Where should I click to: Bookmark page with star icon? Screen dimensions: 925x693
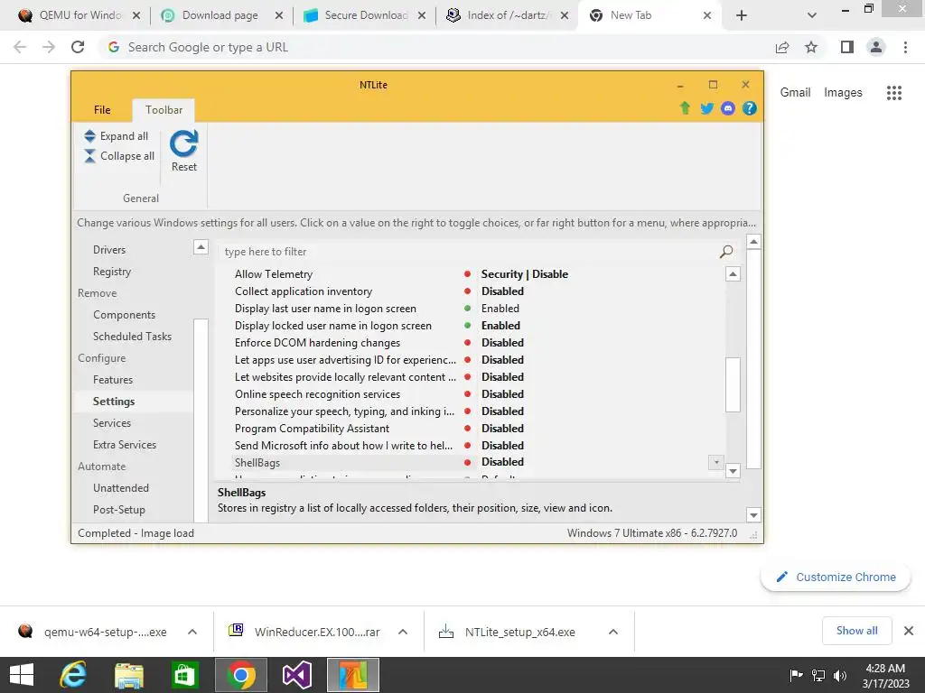pos(811,47)
